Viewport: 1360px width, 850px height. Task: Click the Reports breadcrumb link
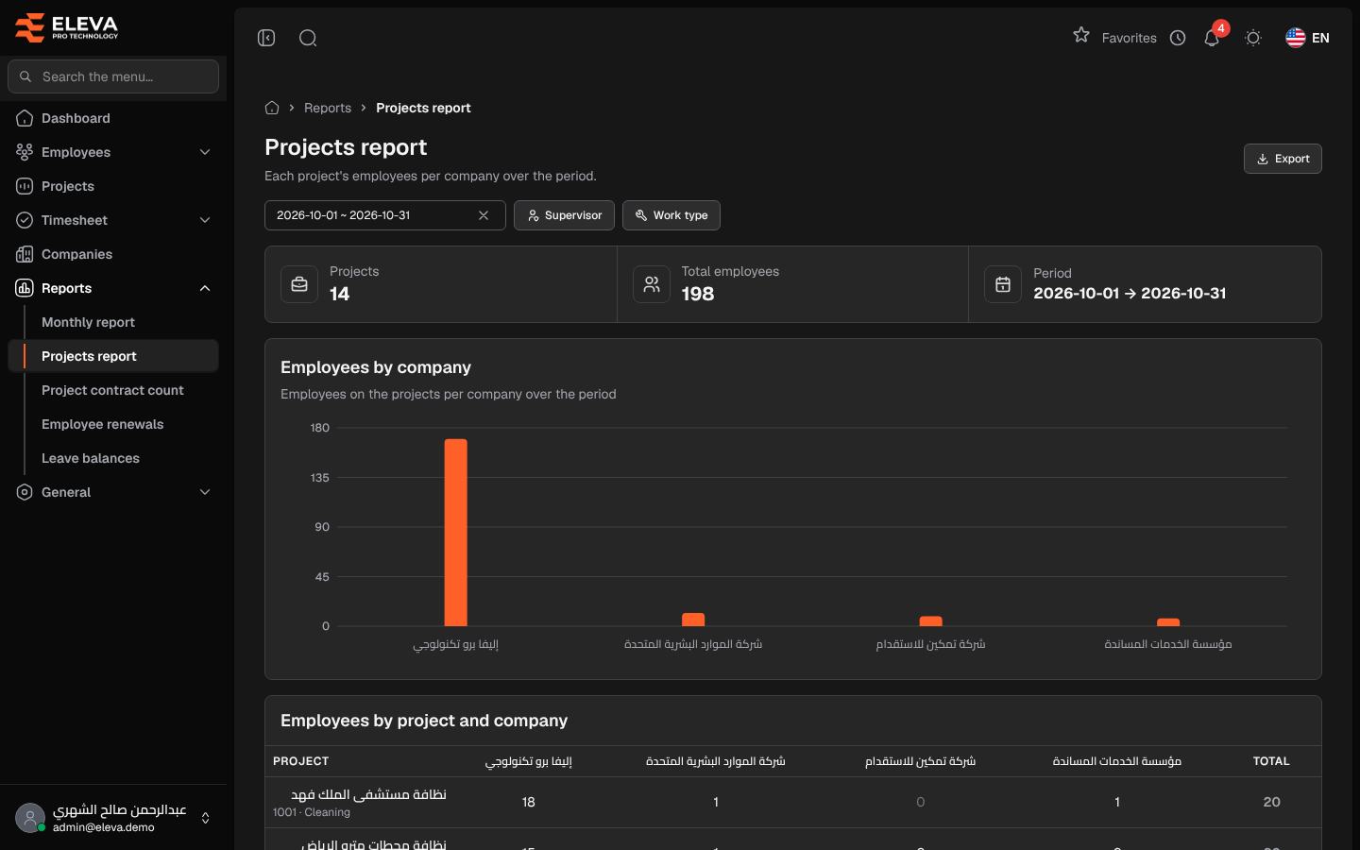coord(328,108)
